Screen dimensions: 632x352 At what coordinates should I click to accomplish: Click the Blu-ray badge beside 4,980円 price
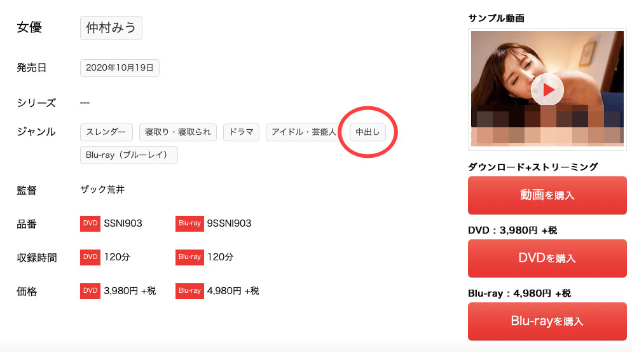click(189, 291)
